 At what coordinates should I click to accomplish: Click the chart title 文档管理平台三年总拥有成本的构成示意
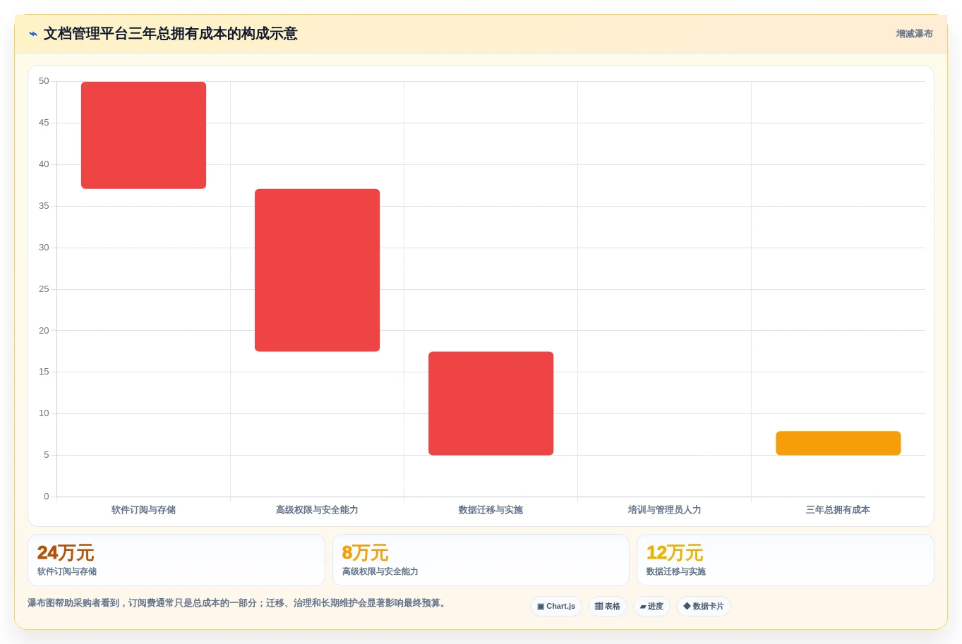tap(170, 34)
